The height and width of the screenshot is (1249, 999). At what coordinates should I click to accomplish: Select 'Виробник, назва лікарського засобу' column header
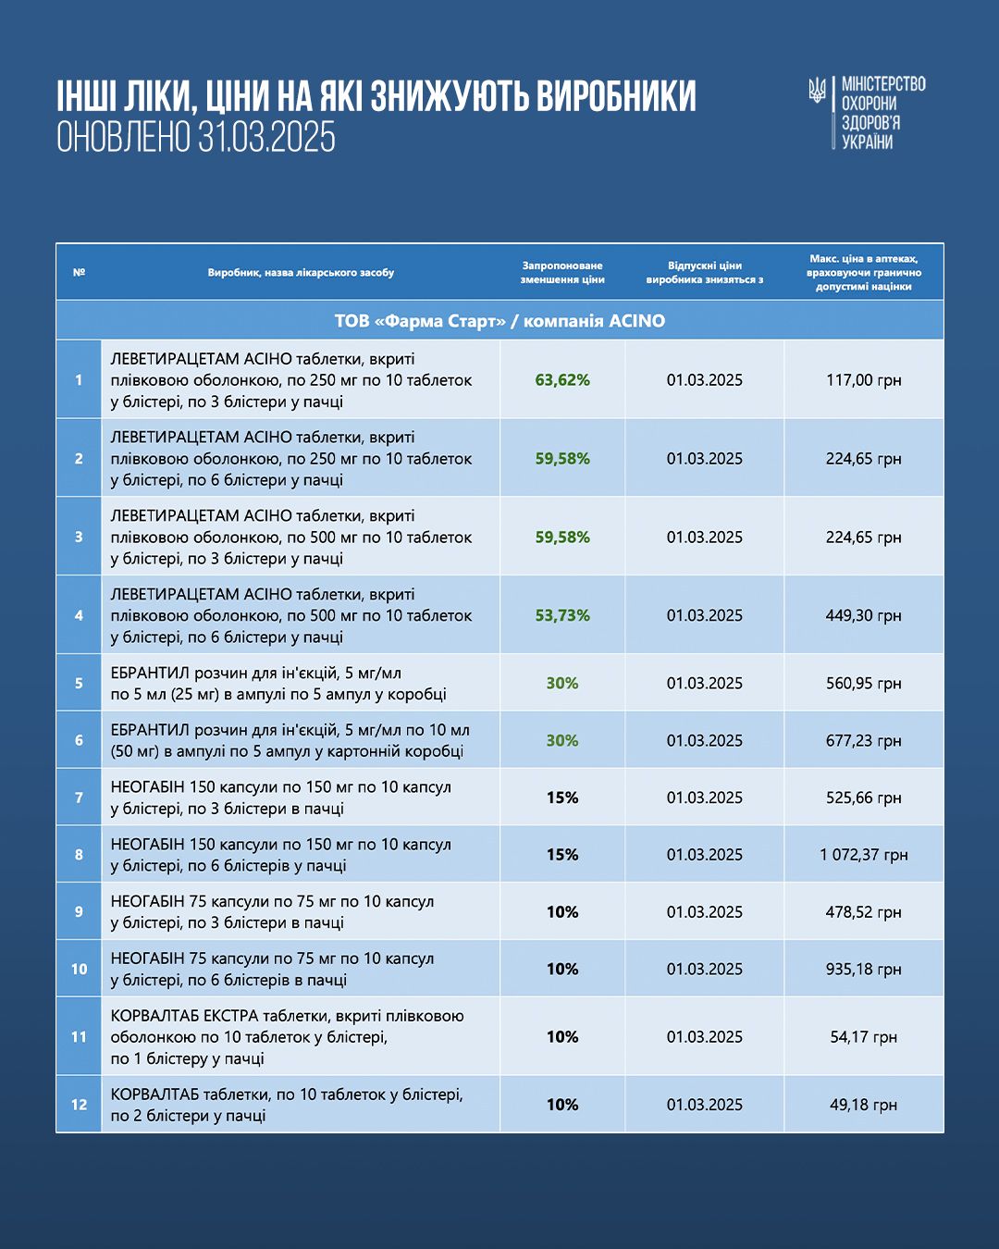point(301,272)
